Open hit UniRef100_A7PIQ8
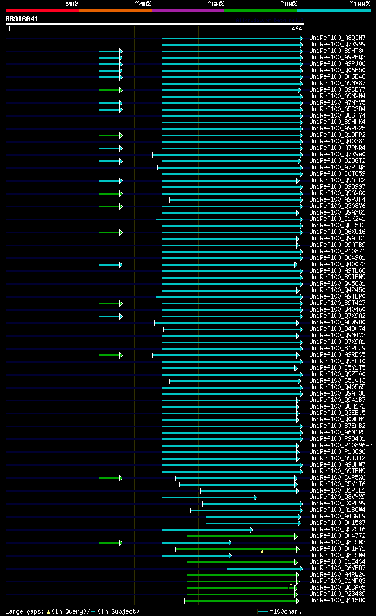Image resolution: width=376 pixels, height=616 pixels. pos(337,168)
